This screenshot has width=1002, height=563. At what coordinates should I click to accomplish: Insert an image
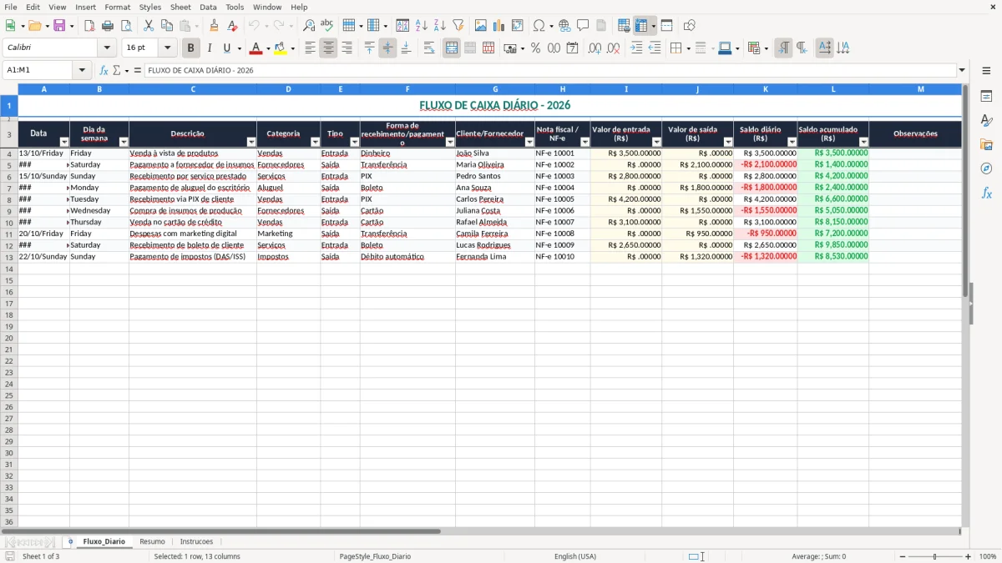pyautogui.click(x=481, y=26)
